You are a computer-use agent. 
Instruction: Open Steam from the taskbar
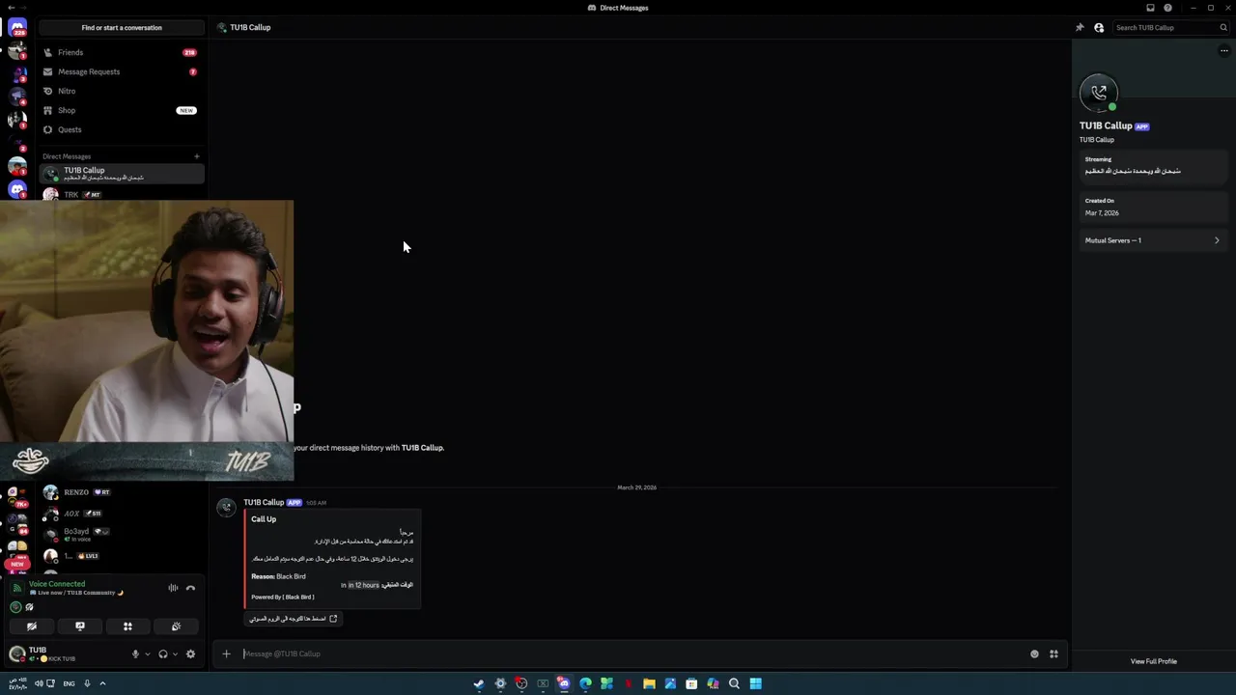[479, 683]
